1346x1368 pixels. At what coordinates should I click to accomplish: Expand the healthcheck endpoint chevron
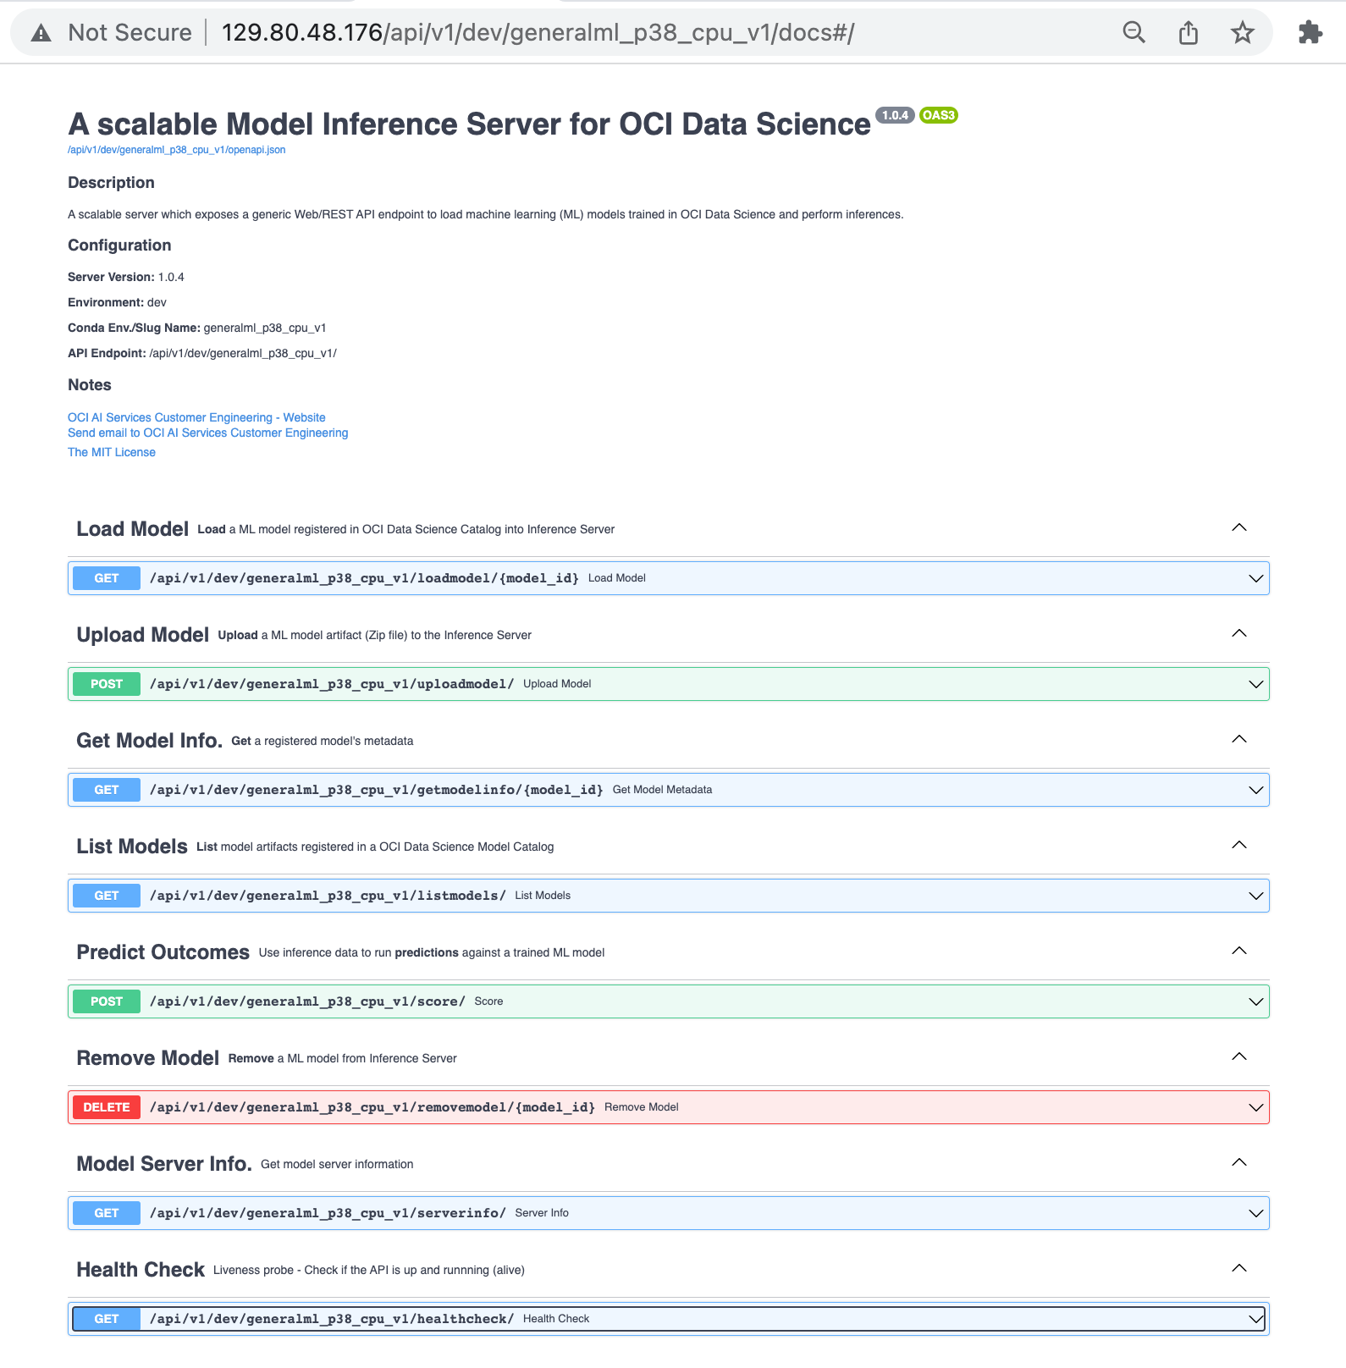click(1256, 1319)
